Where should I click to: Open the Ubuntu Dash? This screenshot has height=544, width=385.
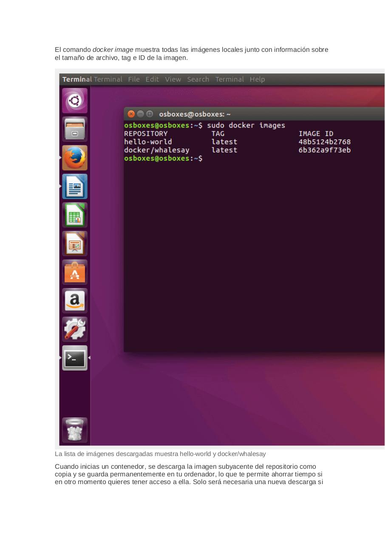tap(74, 100)
